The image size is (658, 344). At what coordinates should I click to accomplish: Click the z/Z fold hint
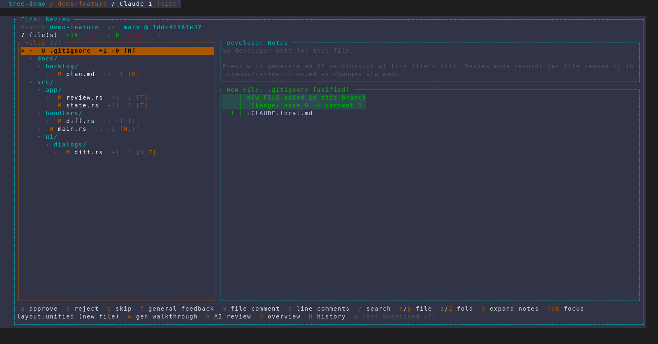(456, 309)
